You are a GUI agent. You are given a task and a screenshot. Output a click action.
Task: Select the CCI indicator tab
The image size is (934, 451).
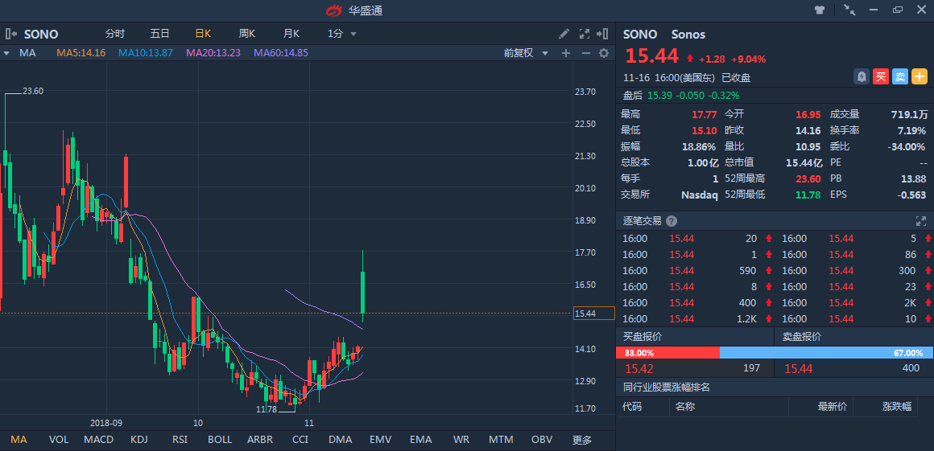[x=300, y=440]
